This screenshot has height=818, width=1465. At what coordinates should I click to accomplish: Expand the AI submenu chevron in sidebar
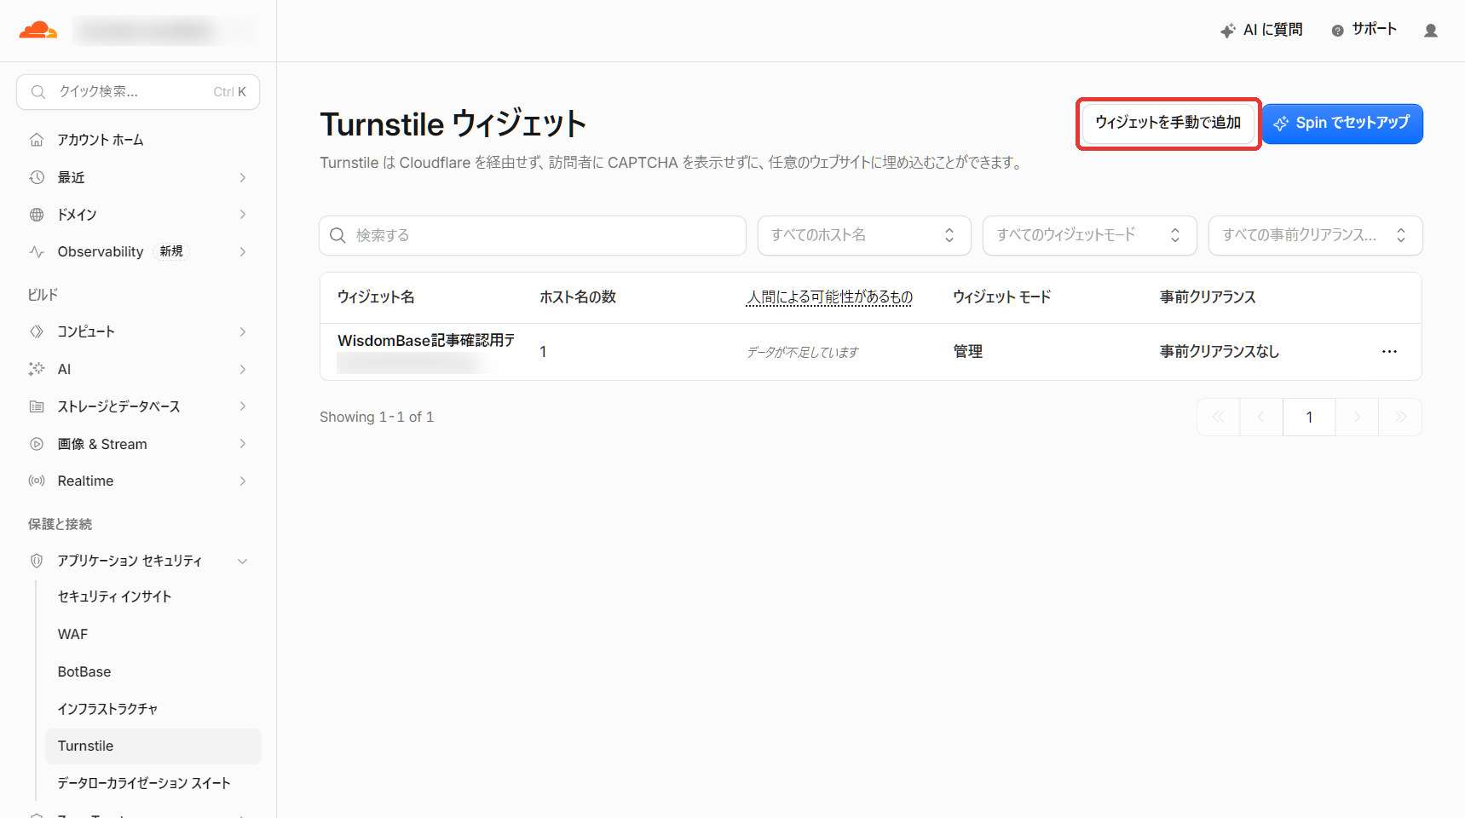click(243, 369)
